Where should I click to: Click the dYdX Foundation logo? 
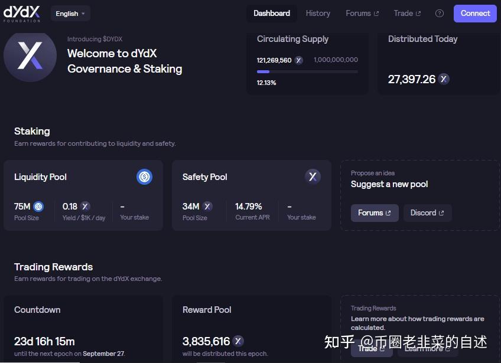click(x=22, y=13)
